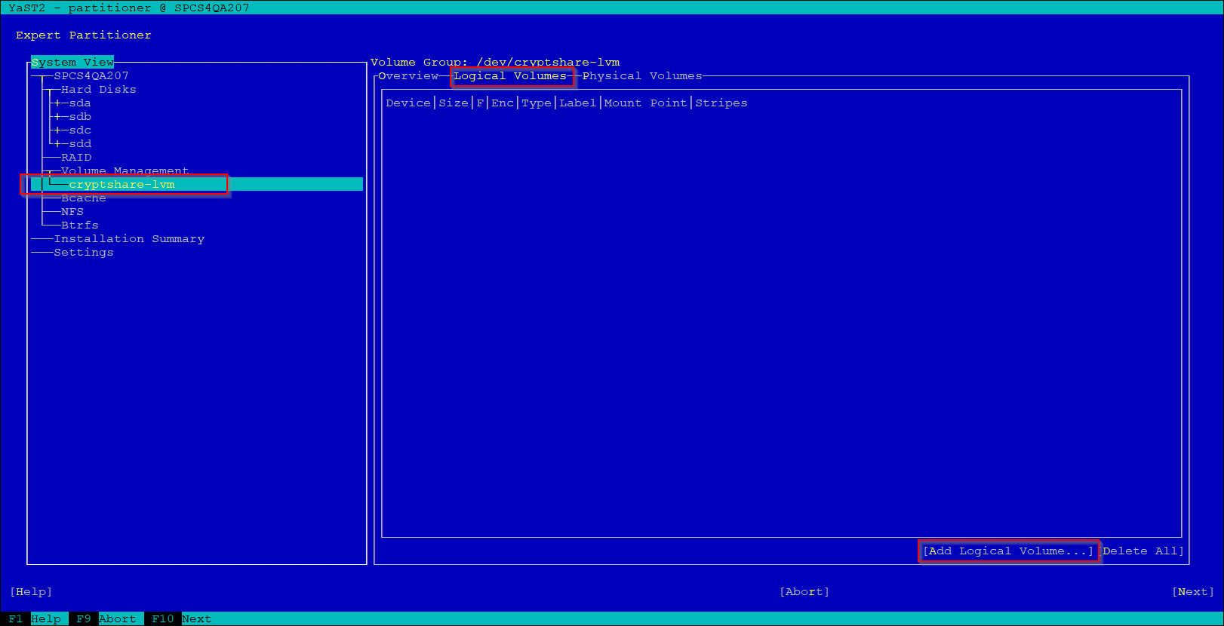The width and height of the screenshot is (1224, 626).
Task: Select Btrfs in the system tree
Action: pos(80,226)
